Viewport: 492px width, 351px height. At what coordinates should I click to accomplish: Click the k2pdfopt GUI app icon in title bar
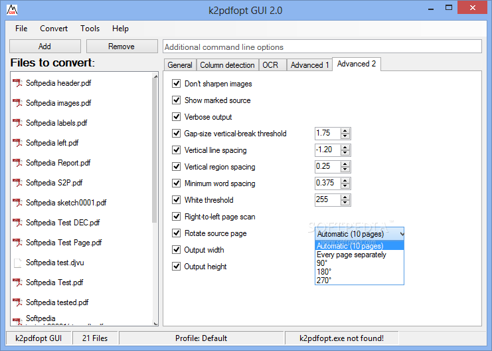[x=12, y=10]
